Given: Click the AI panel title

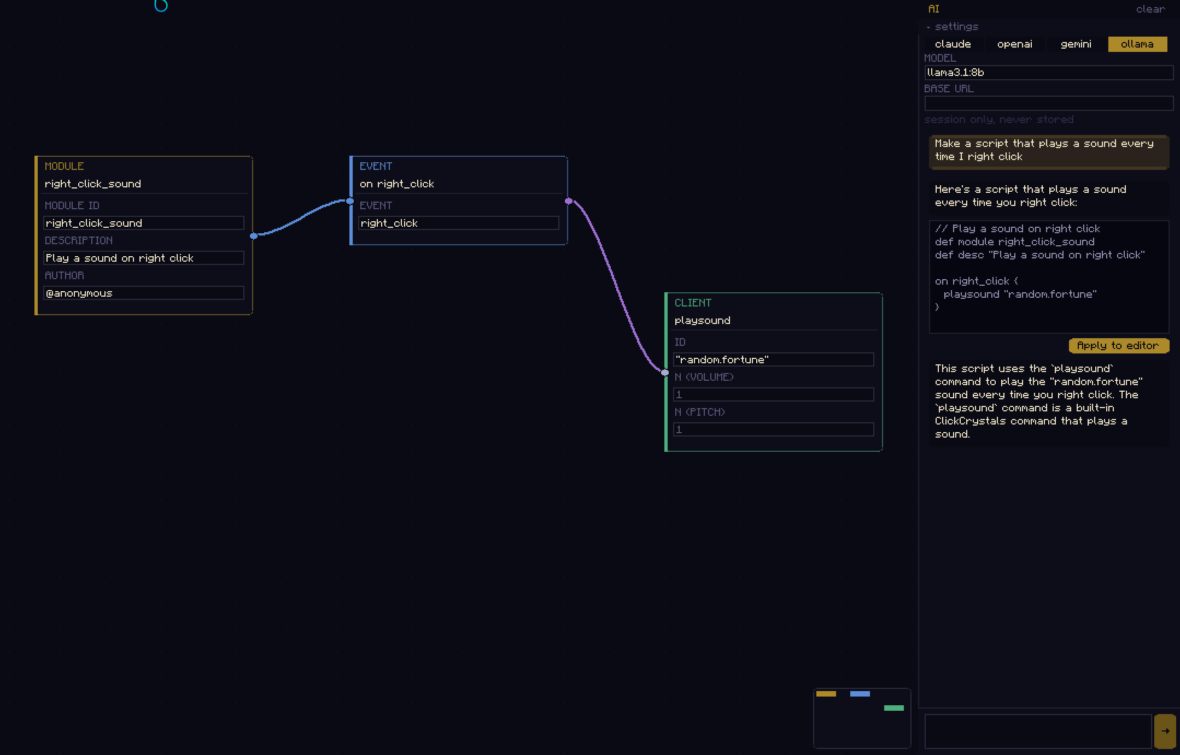Looking at the screenshot, I should 934,9.
